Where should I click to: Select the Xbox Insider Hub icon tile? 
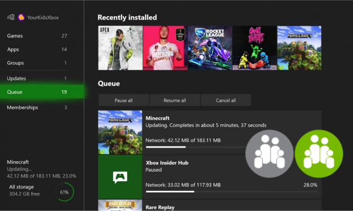click(120, 177)
